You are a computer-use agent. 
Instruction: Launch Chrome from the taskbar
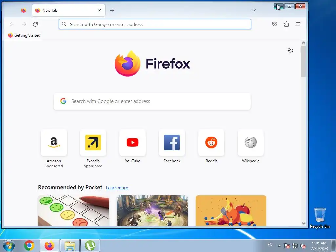point(29,245)
